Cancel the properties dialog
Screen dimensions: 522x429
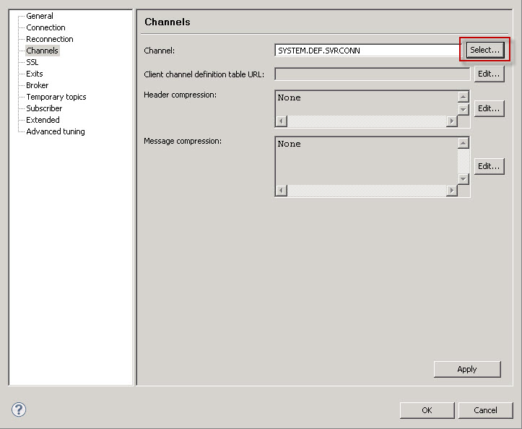tap(485, 410)
